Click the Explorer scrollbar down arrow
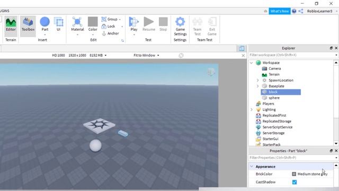This screenshot has width=339, height=191. coord(336,143)
